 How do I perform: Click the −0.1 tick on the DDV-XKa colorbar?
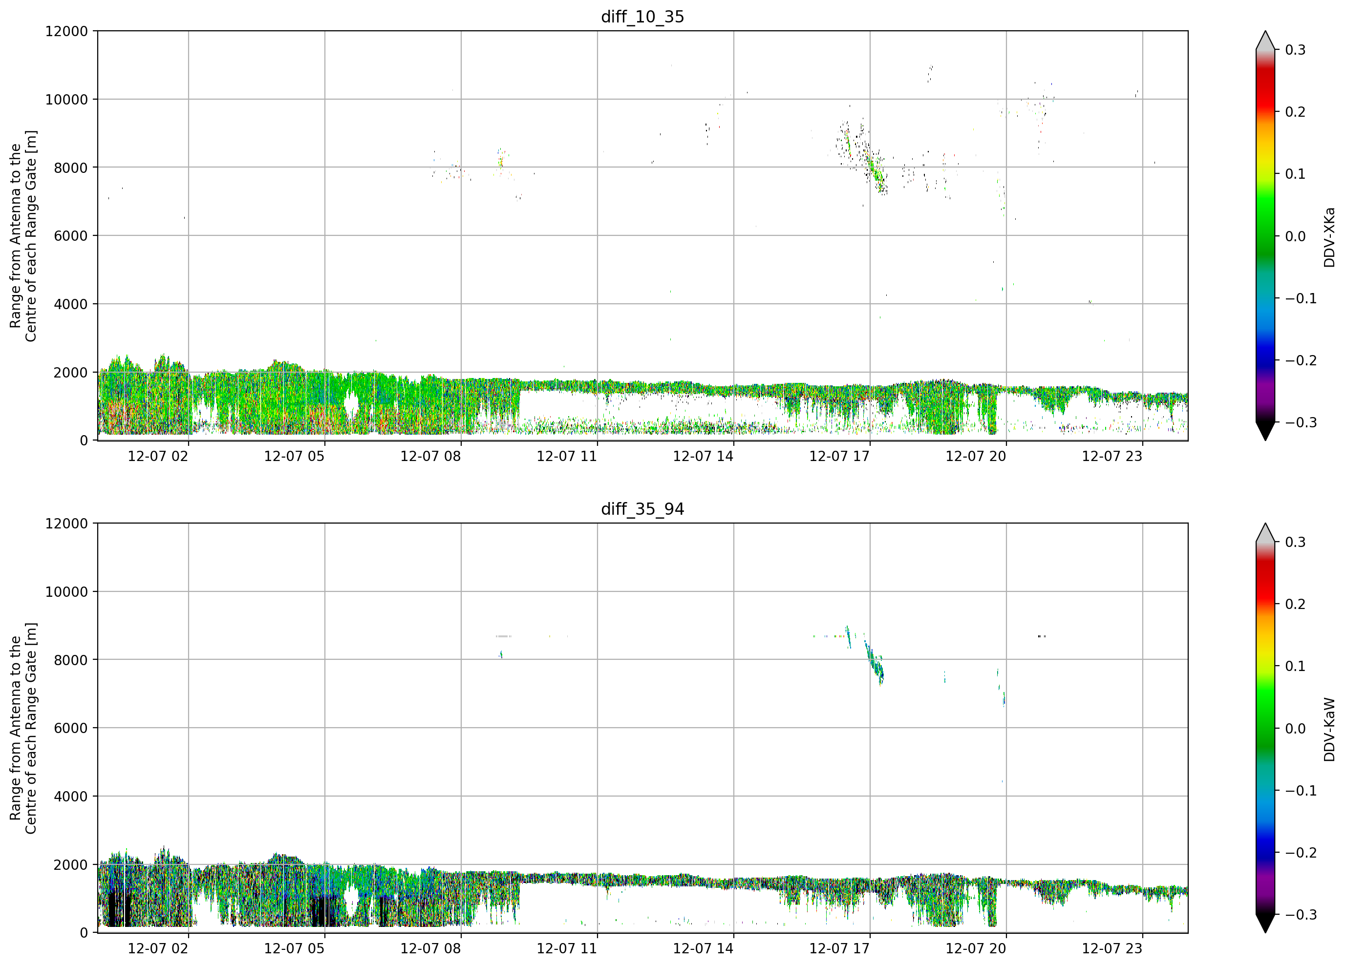coord(1300,298)
